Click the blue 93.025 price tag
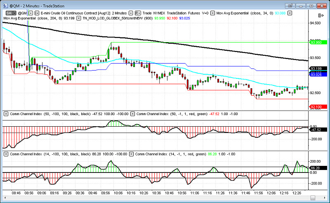Image resolution: width=330 pixels, height=203 pixels. click(318, 75)
